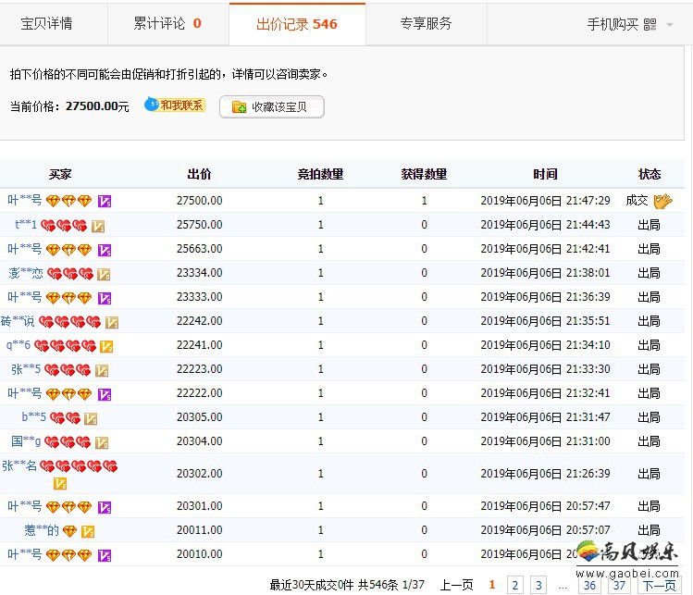The width and height of the screenshot is (693, 595).
Task: Jump to page 3 of bid records
Action: pyautogui.click(x=539, y=585)
